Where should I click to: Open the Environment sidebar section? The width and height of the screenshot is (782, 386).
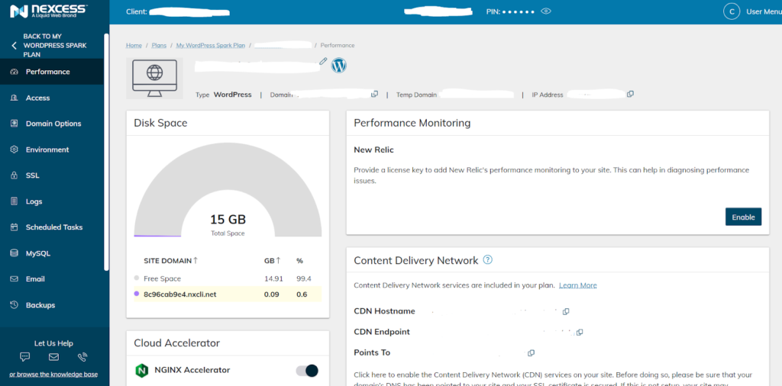pos(52,150)
